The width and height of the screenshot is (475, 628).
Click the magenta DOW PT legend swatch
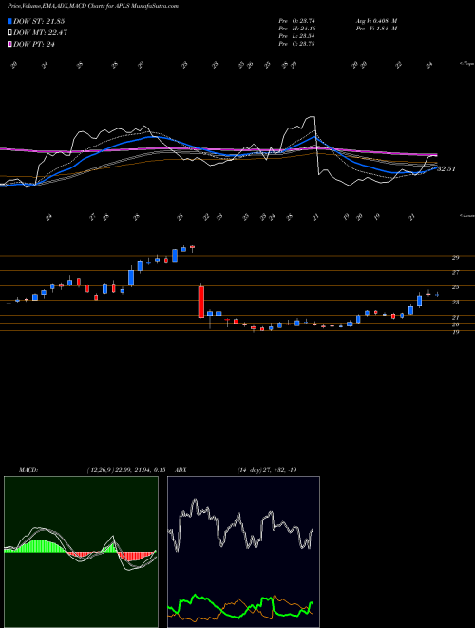pos(9,45)
